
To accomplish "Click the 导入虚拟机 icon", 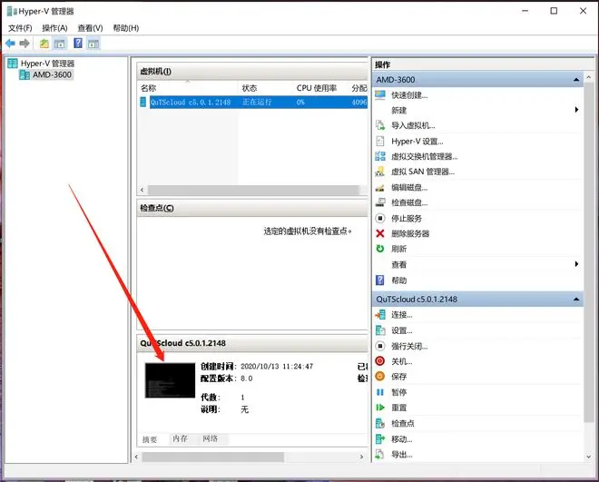I will point(380,125).
